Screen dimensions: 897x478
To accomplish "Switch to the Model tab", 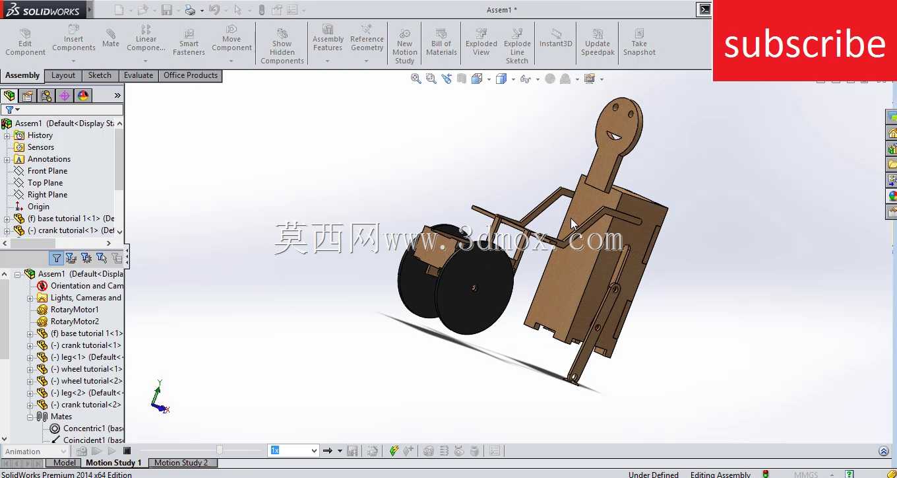I will click(x=65, y=463).
